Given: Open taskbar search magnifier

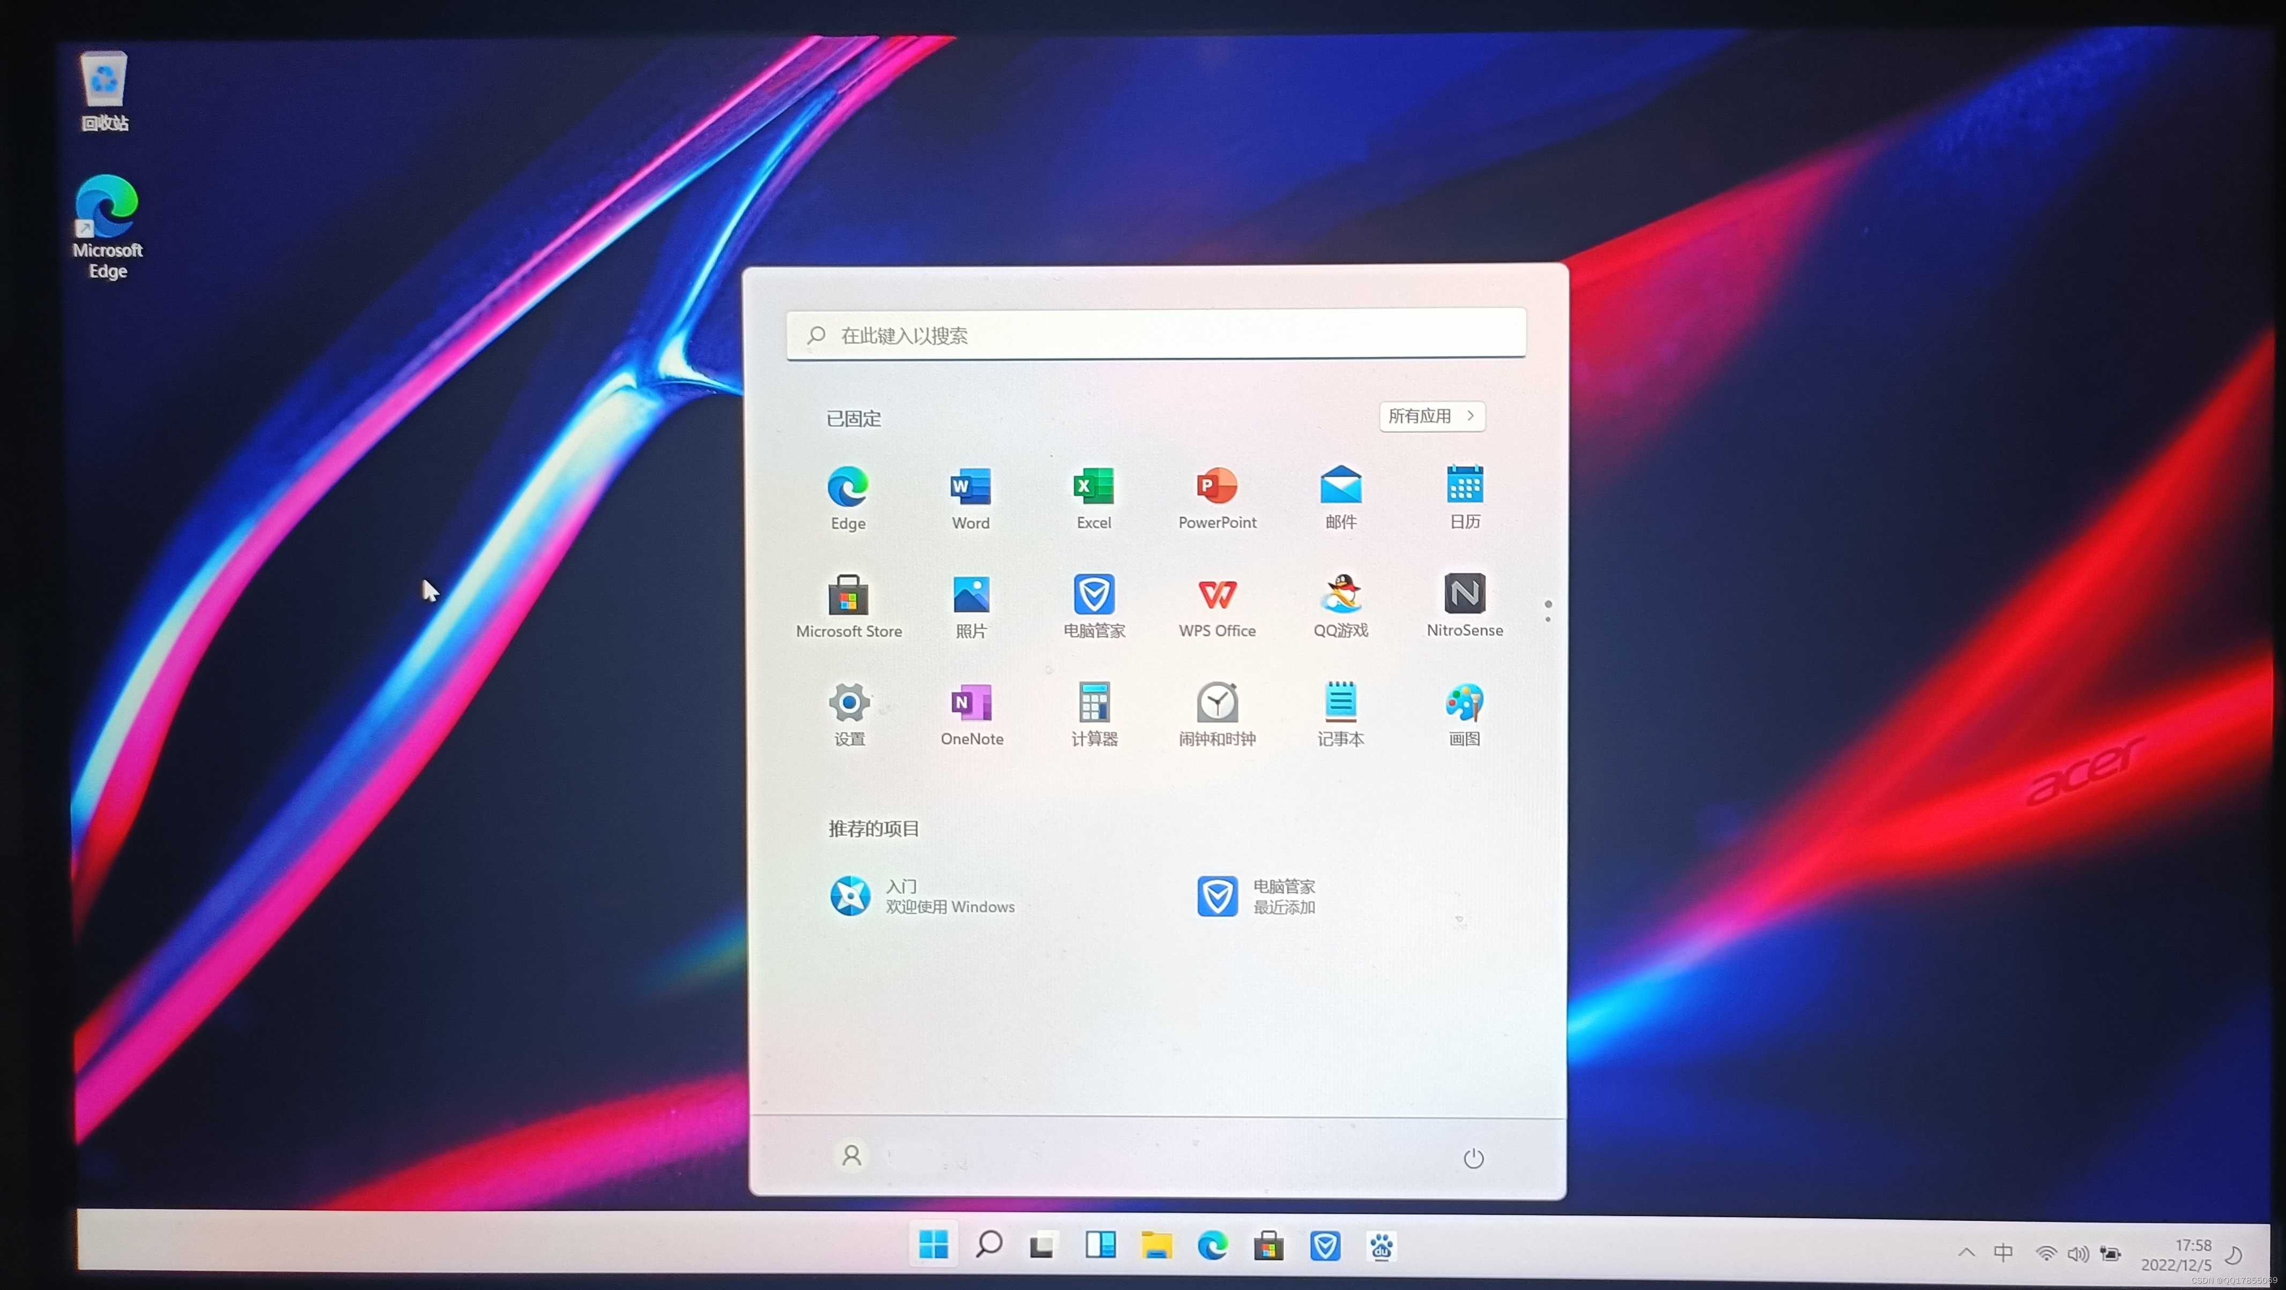Looking at the screenshot, I should [x=989, y=1245].
